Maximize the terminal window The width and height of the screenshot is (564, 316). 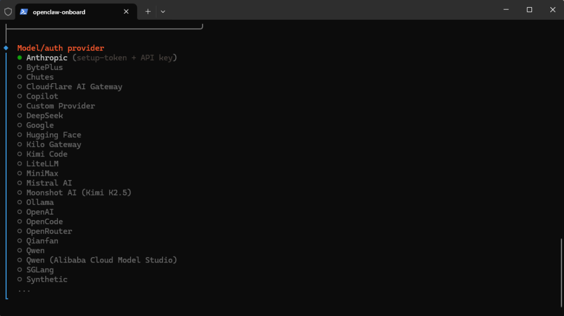pos(529,10)
